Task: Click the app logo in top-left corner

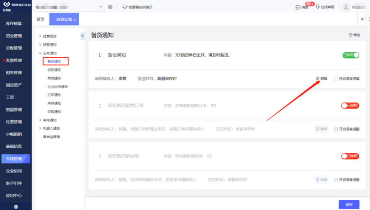Action: coord(7,4)
